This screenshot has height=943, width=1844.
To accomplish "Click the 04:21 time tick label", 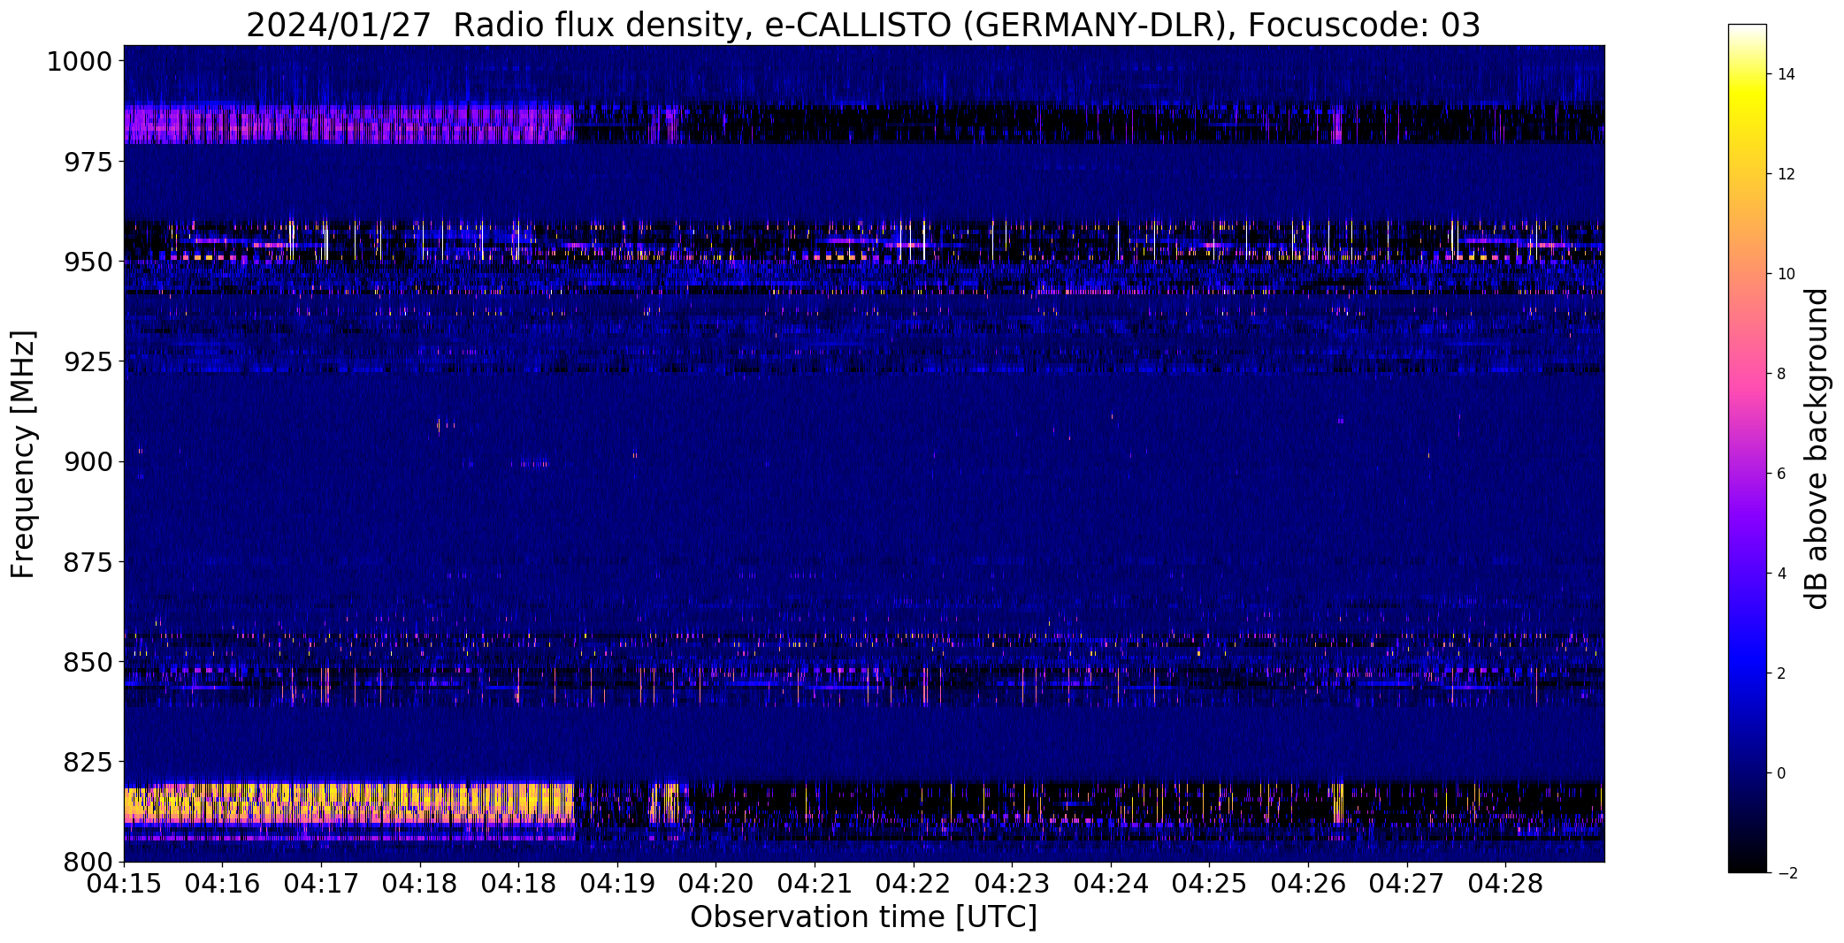I will (815, 884).
